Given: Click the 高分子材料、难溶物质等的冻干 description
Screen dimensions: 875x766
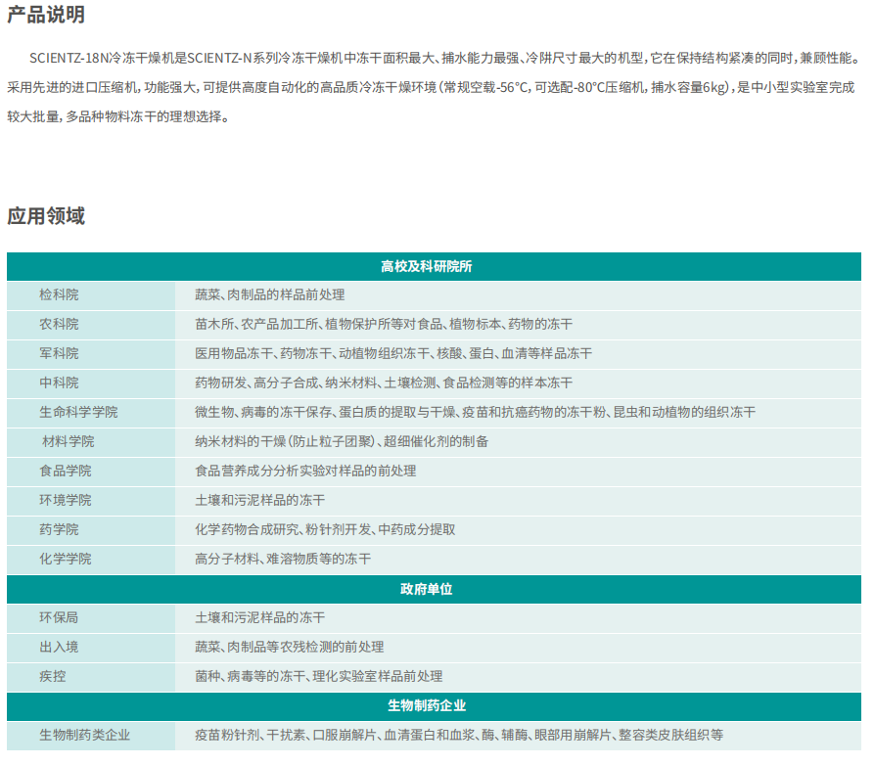Looking at the screenshot, I should 283,559.
